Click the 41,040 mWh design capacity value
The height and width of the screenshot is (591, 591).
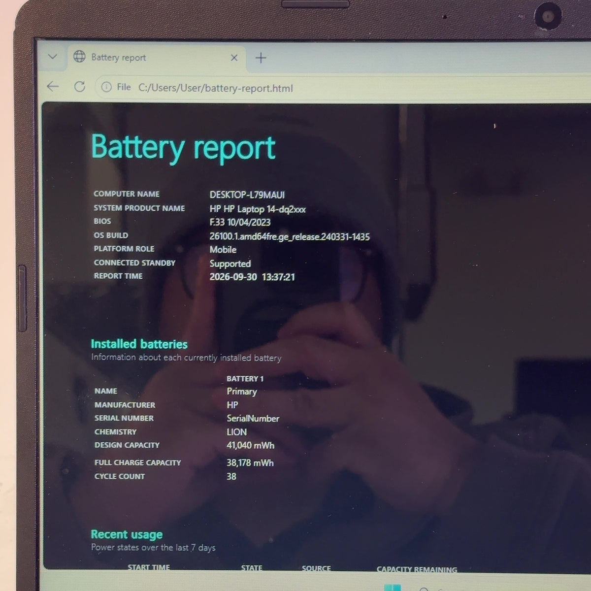click(x=251, y=445)
